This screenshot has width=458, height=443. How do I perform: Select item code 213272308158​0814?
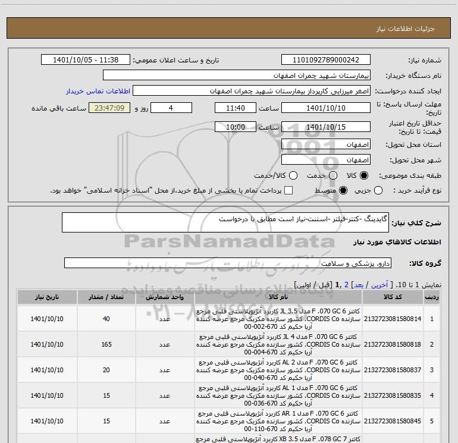pyautogui.click(x=393, y=319)
